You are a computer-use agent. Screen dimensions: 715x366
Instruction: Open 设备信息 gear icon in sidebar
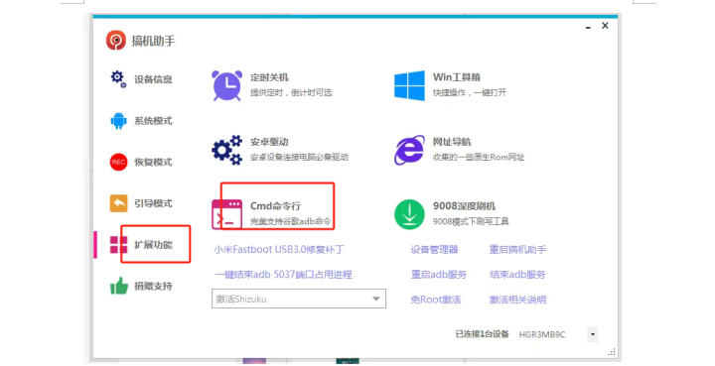click(x=118, y=79)
